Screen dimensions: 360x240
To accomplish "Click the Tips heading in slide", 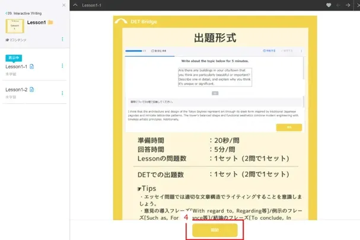I will 147,188.
